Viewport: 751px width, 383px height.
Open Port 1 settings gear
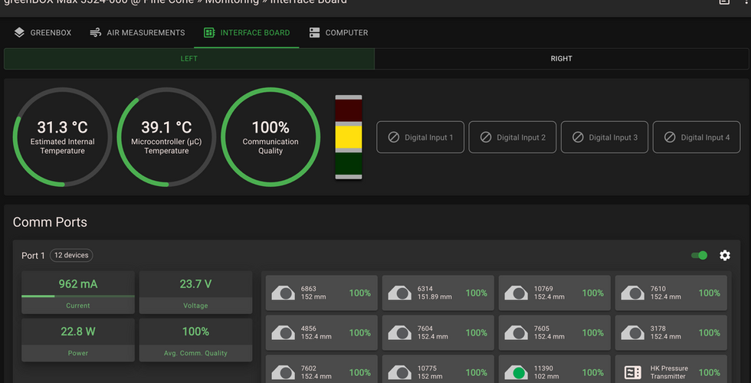[725, 255]
